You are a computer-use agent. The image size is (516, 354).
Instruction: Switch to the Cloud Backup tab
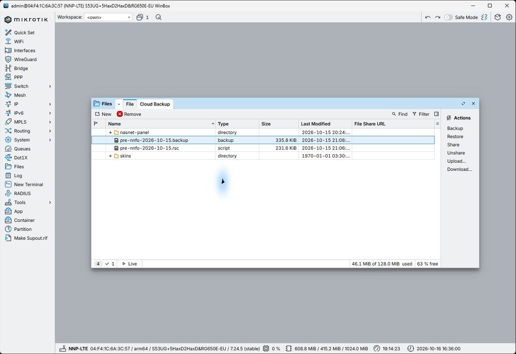(x=155, y=104)
